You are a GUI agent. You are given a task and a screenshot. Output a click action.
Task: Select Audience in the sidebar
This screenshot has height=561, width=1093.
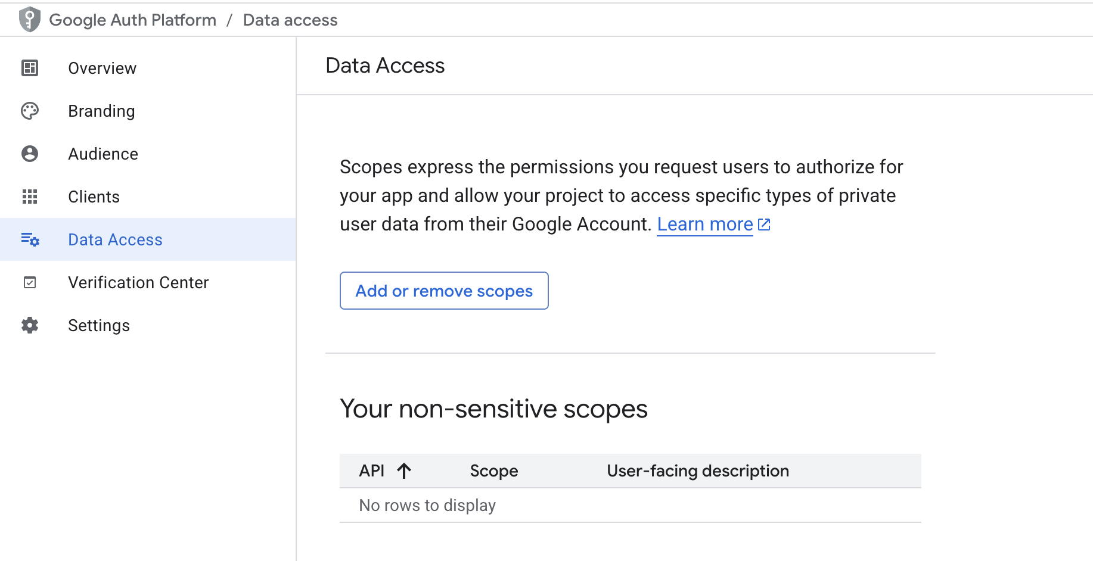(103, 154)
